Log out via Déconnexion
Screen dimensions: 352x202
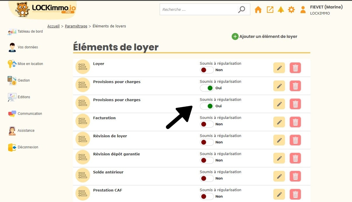click(x=23, y=147)
